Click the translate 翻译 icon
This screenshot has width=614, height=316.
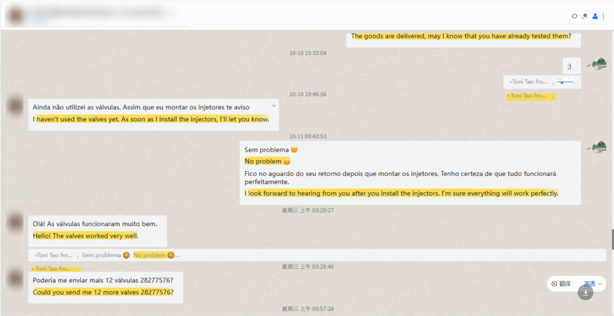click(x=554, y=283)
